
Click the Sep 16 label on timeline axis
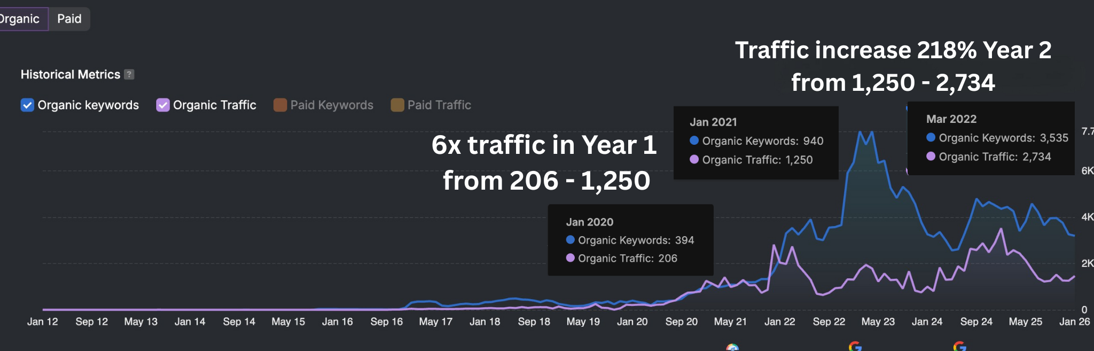pos(386,322)
